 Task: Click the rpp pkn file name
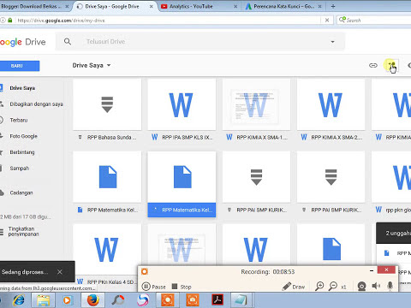[398, 210]
